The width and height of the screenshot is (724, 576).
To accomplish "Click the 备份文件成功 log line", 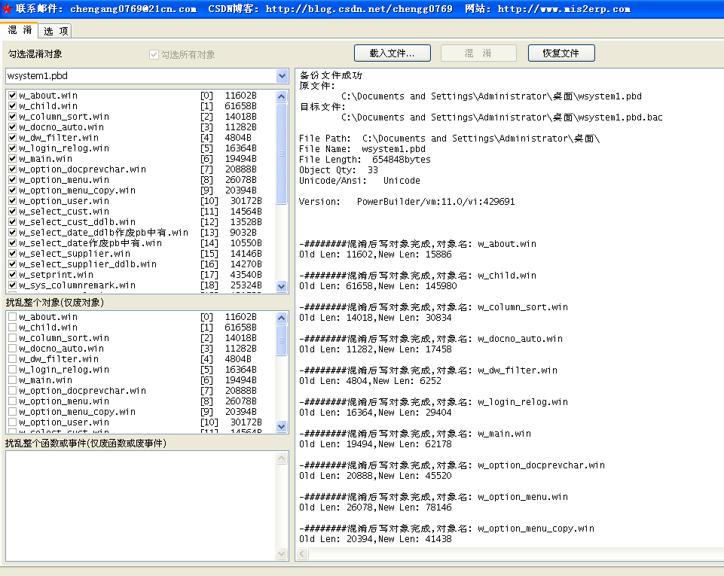I will click(x=331, y=75).
